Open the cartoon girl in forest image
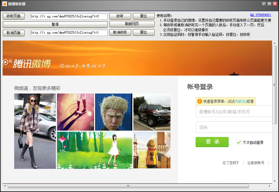The image size is (279, 192). click(95, 150)
